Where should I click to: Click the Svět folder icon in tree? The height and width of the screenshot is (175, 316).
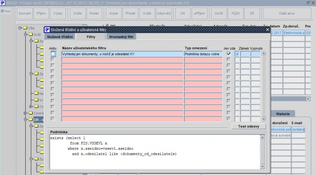(x=30, y=34)
